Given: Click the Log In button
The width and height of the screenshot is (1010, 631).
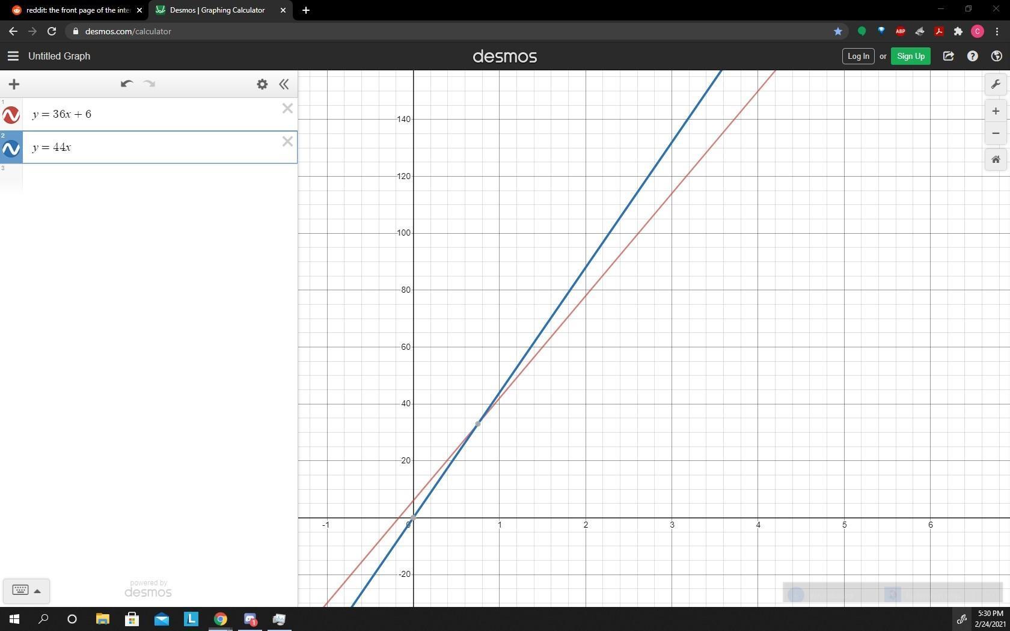Looking at the screenshot, I should point(858,56).
